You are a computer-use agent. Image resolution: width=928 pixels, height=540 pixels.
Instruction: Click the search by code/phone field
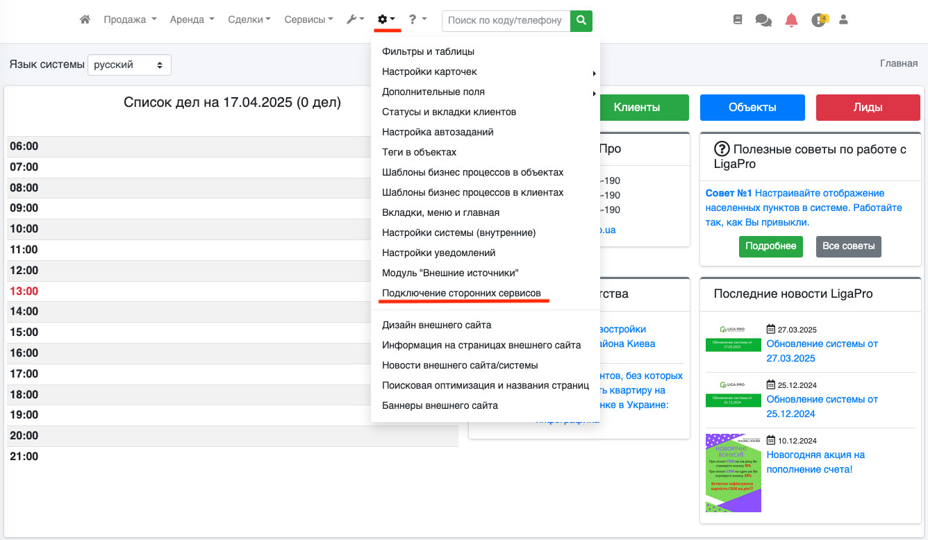(x=506, y=21)
